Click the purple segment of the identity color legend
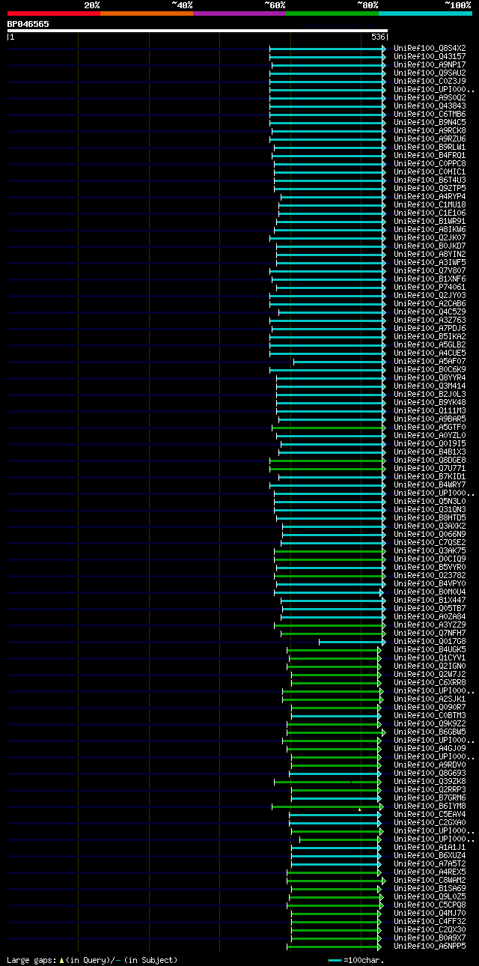479x966 pixels. pyautogui.click(x=239, y=13)
